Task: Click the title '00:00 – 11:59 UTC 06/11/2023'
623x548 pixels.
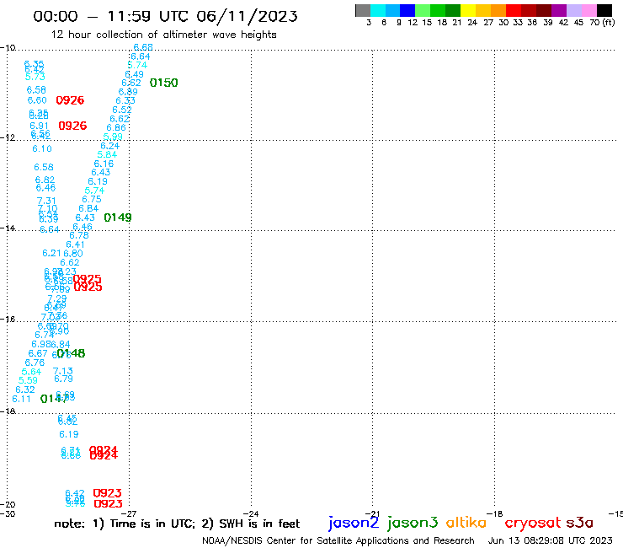Action: pyautogui.click(x=165, y=16)
